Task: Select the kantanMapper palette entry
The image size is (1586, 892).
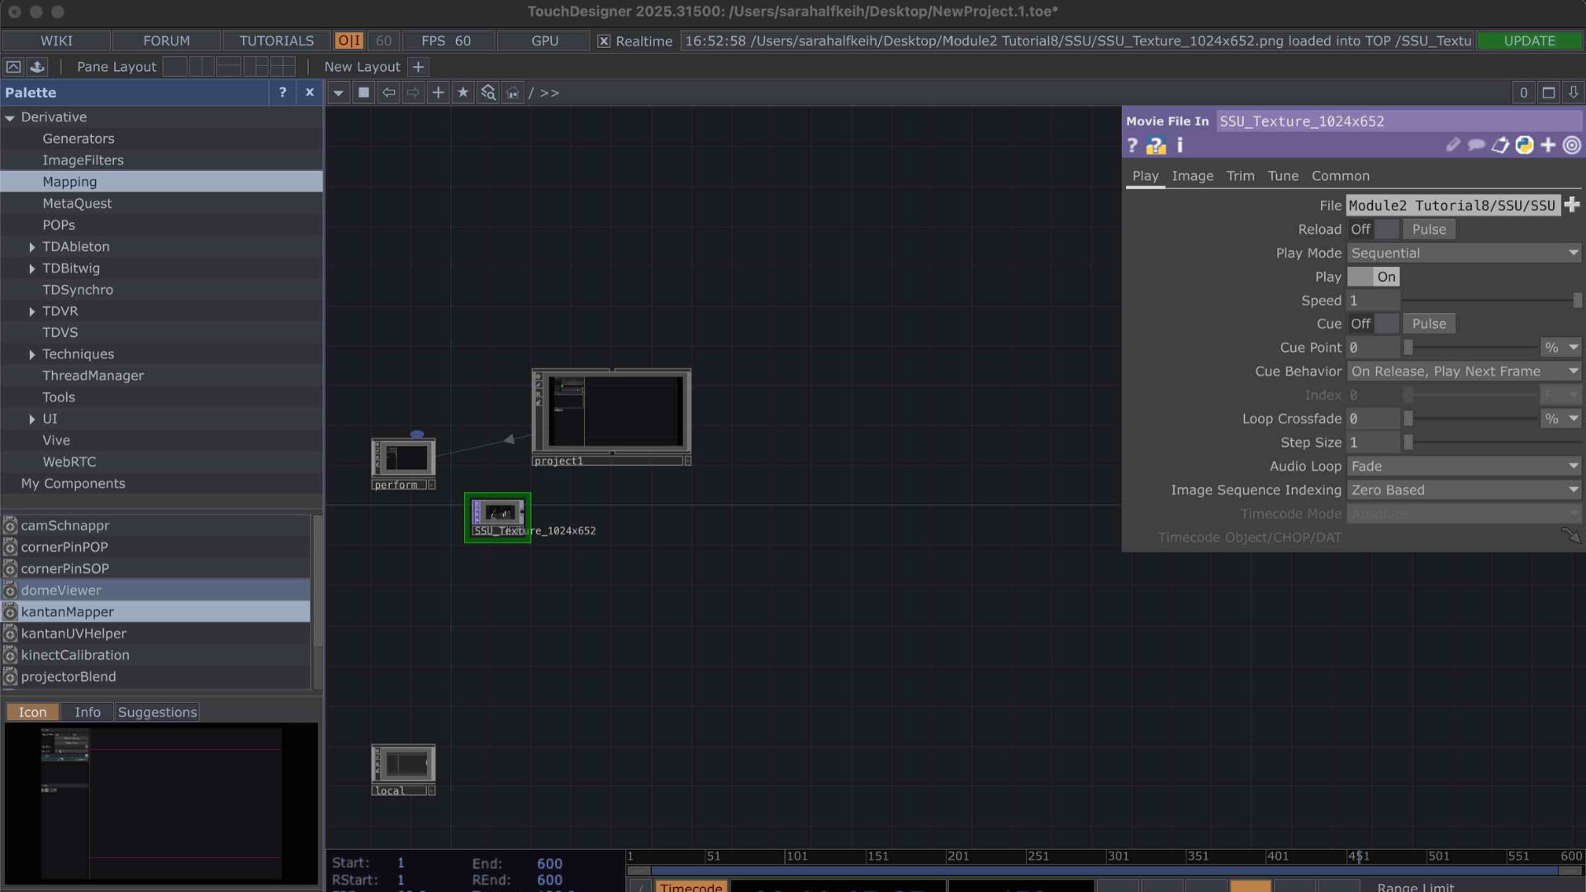Action: (68, 611)
